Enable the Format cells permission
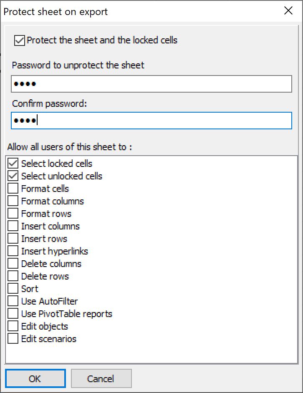 pyautogui.click(x=13, y=189)
